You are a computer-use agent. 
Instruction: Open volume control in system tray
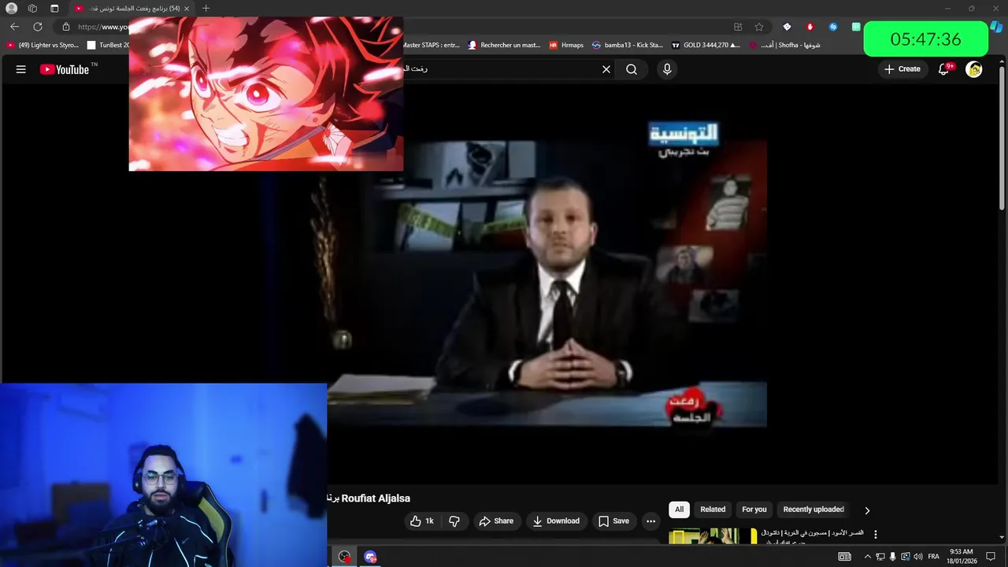tap(917, 557)
